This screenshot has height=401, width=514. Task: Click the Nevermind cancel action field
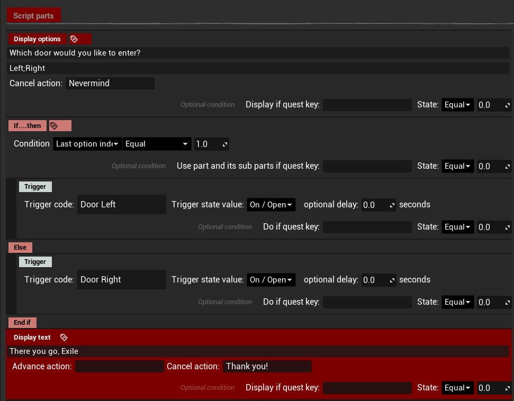tap(110, 83)
